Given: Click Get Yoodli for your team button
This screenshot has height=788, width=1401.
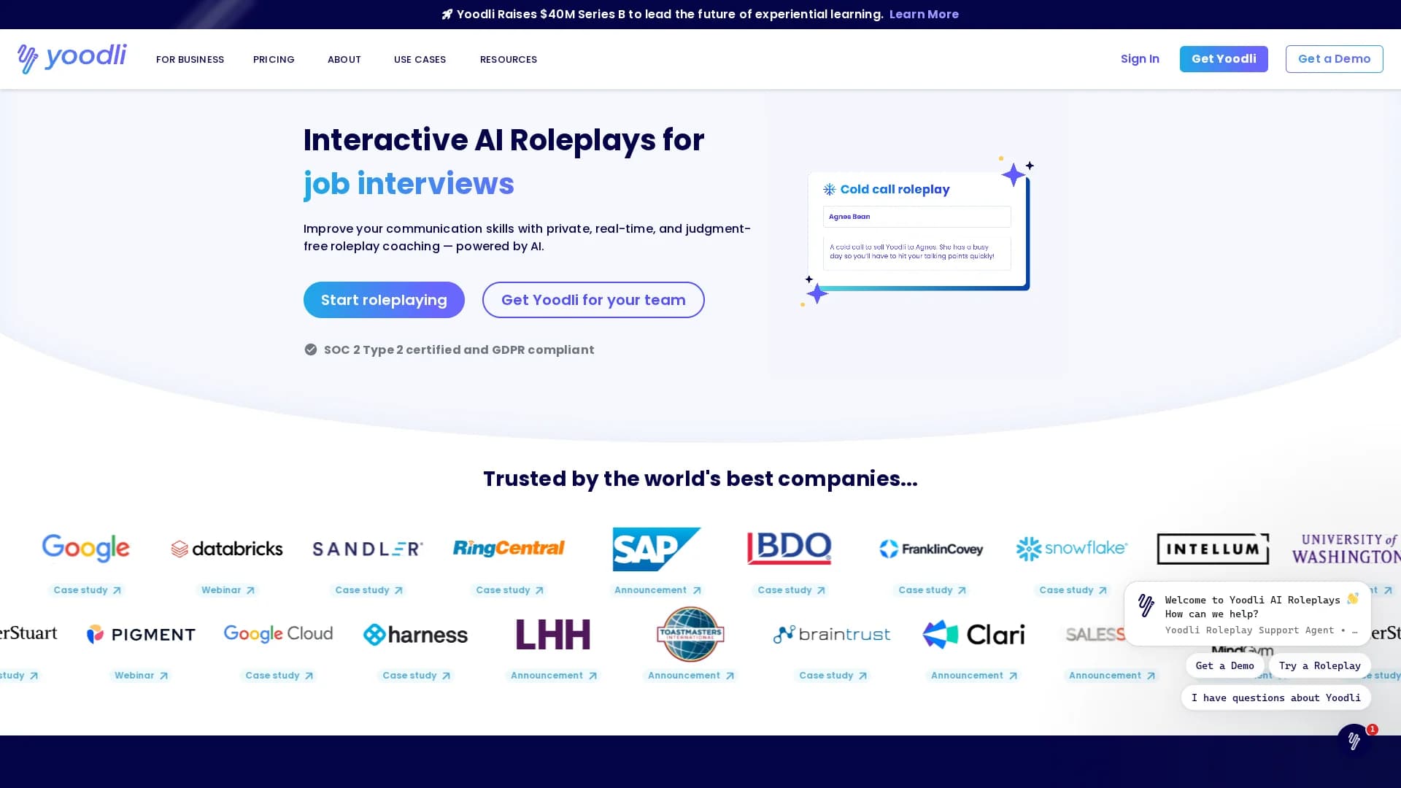Looking at the screenshot, I should (x=593, y=300).
